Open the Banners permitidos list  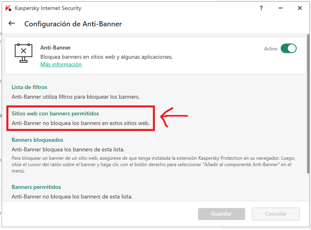tap(36, 187)
